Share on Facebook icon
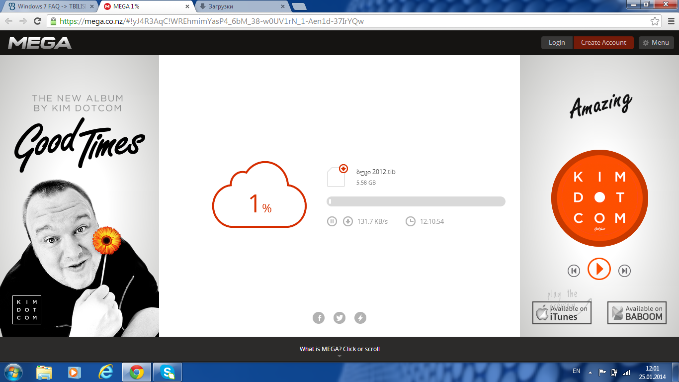Image resolution: width=679 pixels, height=382 pixels. coord(319,318)
